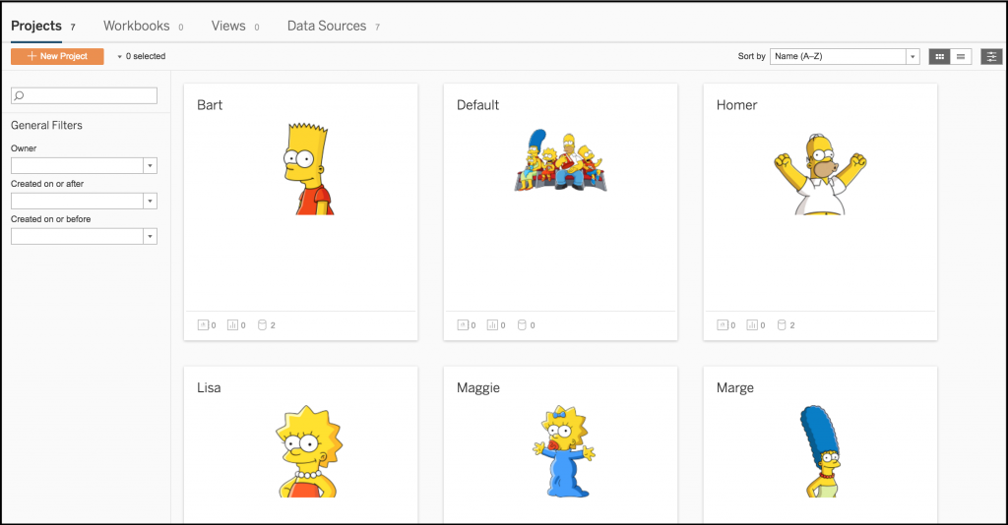Open the Maggie project thumbnail
The width and height of the screenshot is (1008, 525).
tap(564, 451)
